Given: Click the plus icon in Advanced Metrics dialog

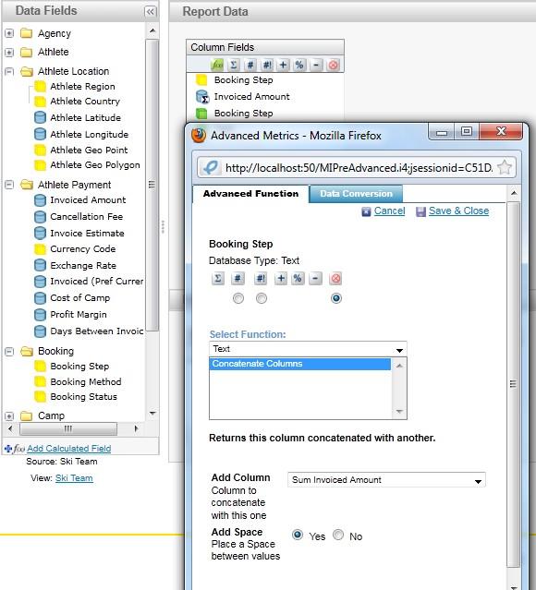Looking at the screenshot, I should click(x=281, y=279).
